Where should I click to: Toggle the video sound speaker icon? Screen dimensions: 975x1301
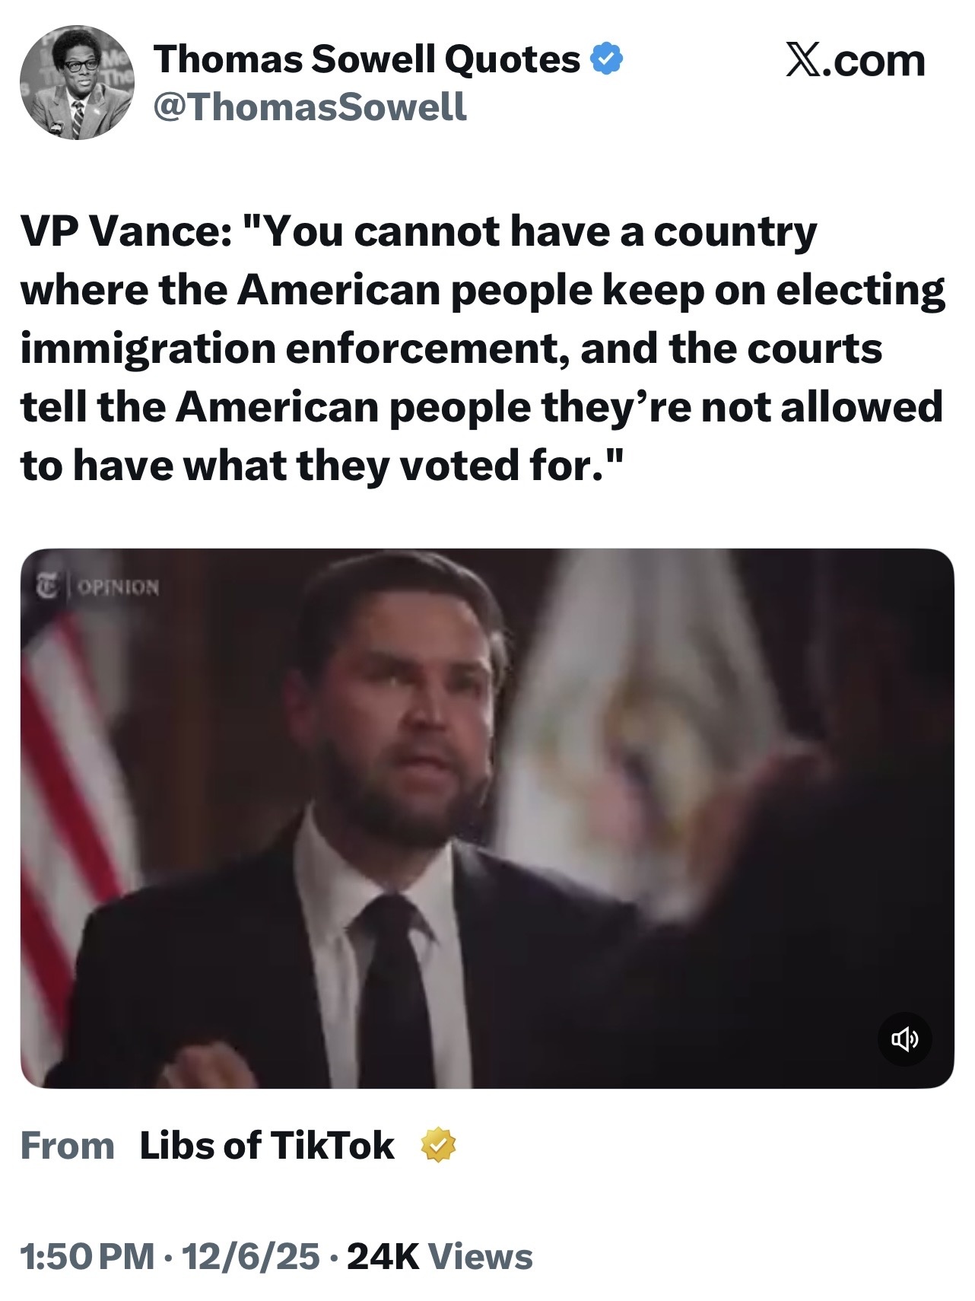point(904,1039)
